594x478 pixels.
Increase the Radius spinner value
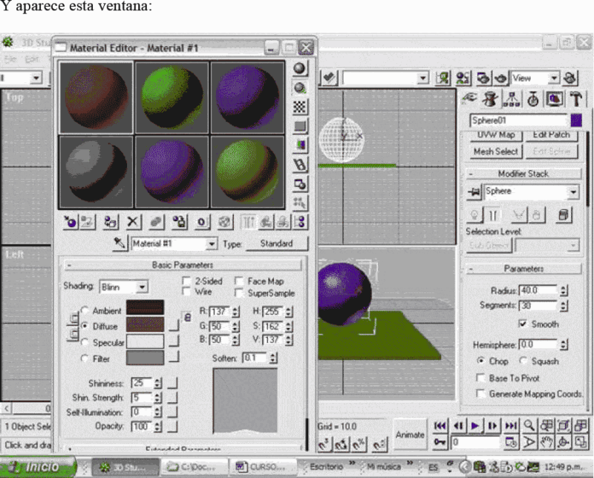pos(564,288)
